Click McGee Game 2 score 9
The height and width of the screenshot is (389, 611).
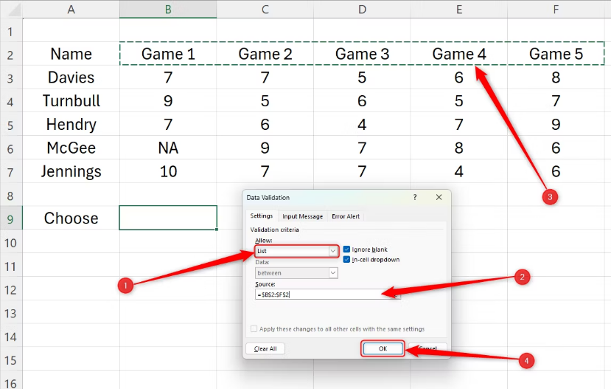tap(265, 148)
